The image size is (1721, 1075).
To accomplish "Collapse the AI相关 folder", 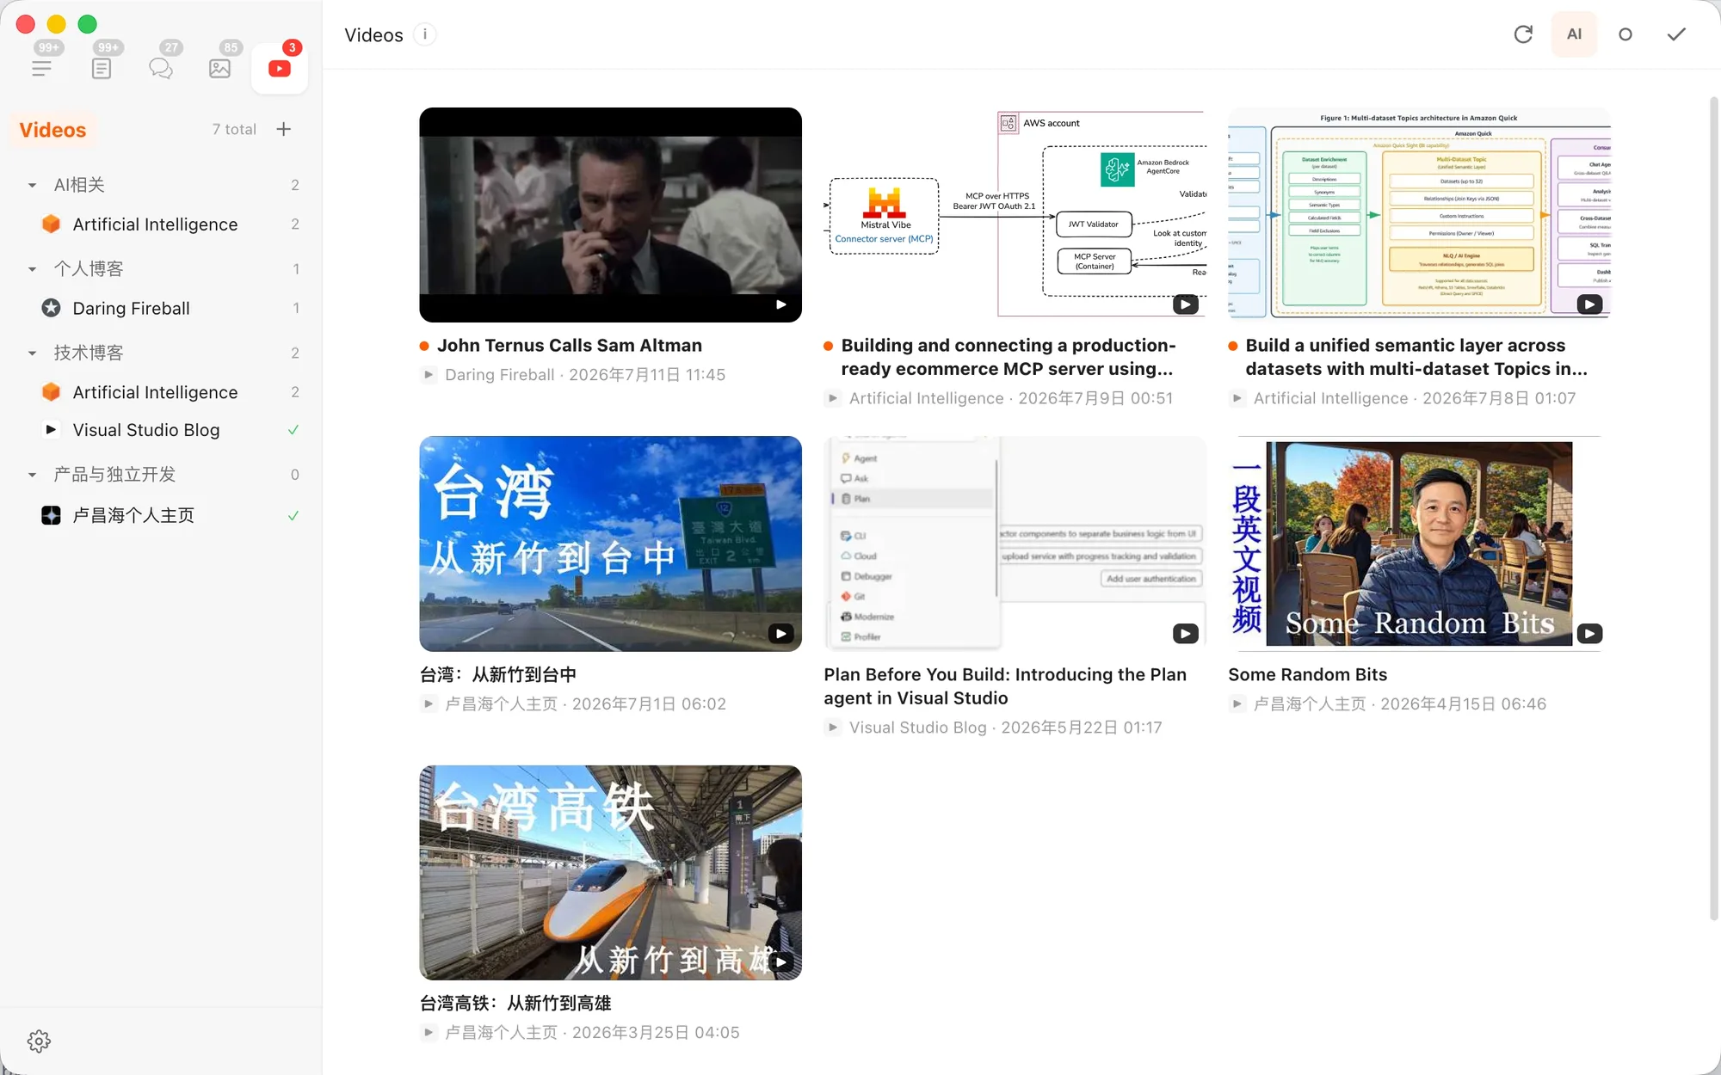I will point(32,185).
